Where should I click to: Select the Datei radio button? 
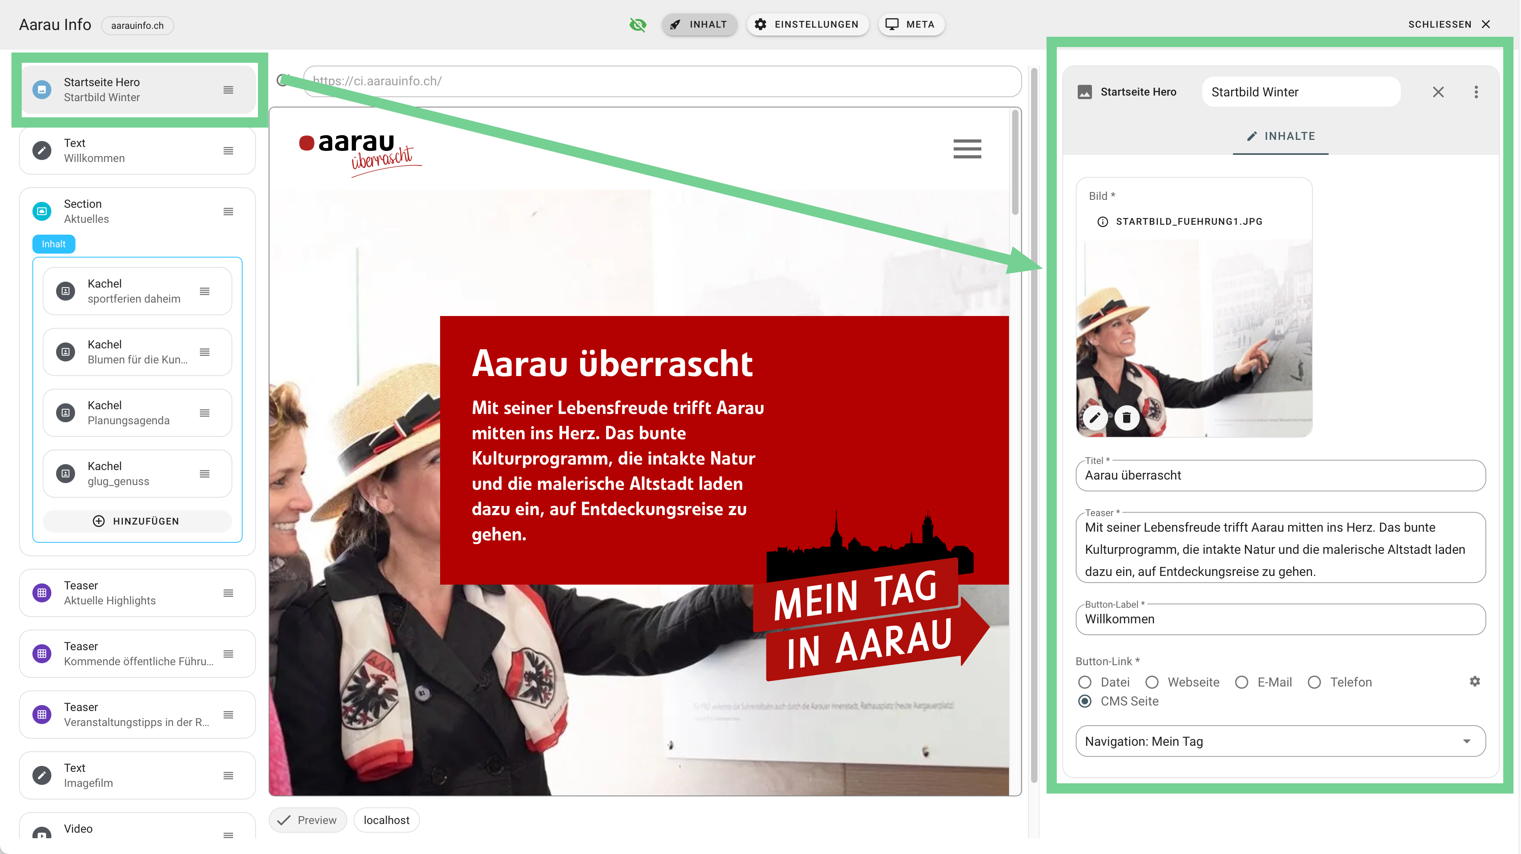1085,682
